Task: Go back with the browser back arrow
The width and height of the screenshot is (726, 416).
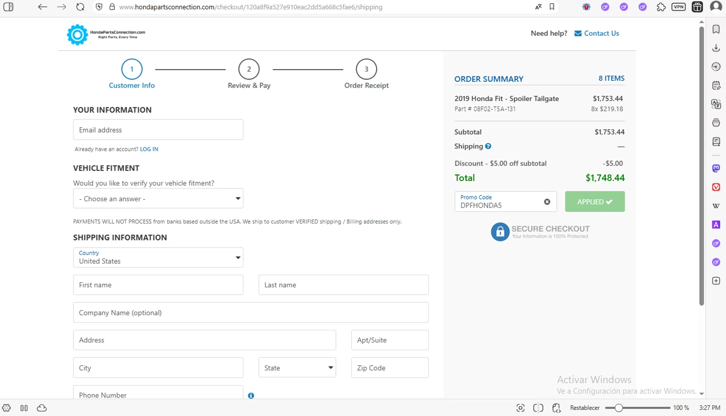Action: click(43, 7)
